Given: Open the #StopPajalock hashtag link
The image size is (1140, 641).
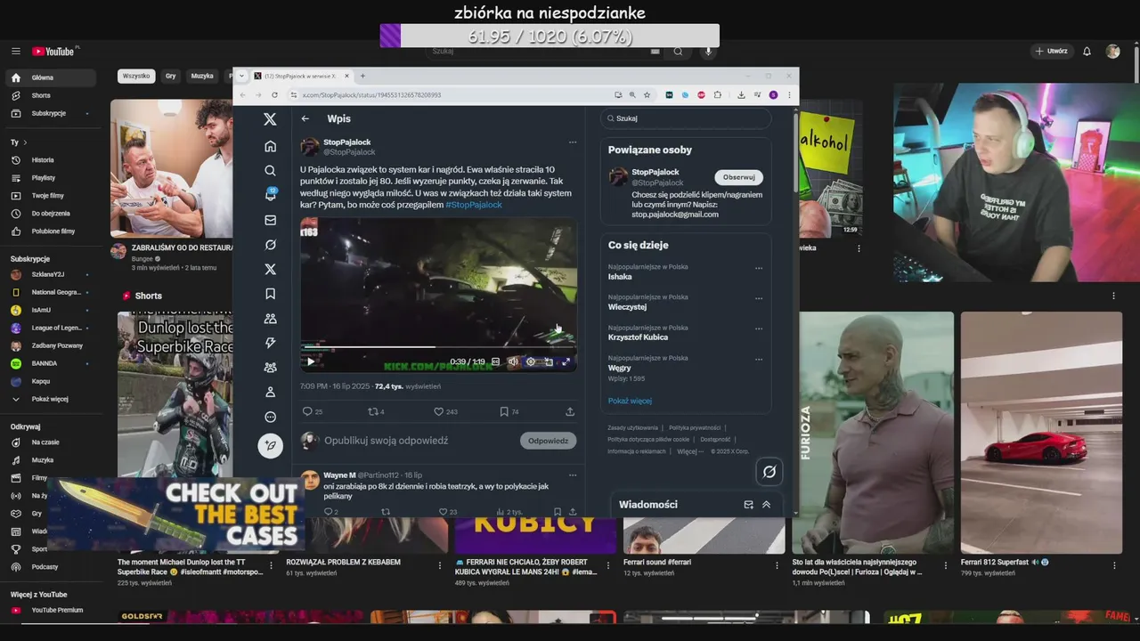Looking at the screenshot, I should [x=474, y=205].
